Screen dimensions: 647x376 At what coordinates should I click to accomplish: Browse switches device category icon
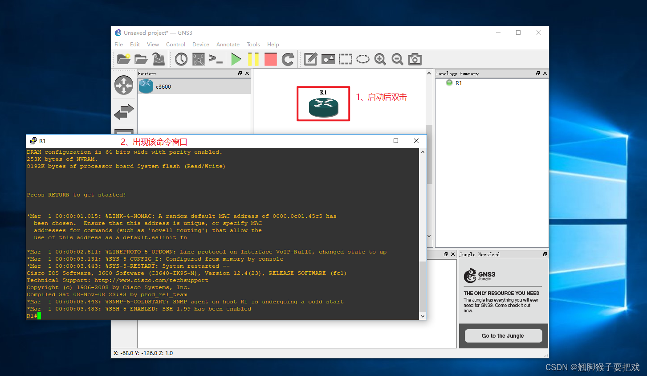point(124,111)
